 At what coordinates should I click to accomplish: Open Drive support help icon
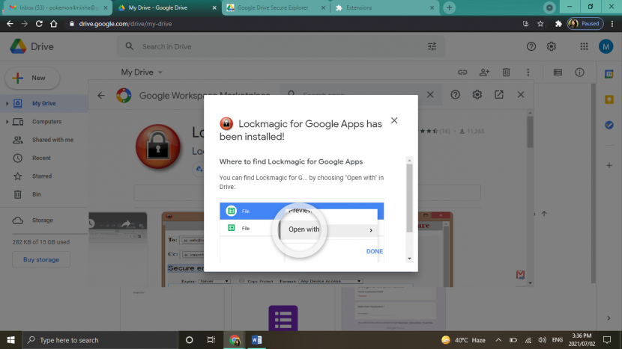(531, 46)
